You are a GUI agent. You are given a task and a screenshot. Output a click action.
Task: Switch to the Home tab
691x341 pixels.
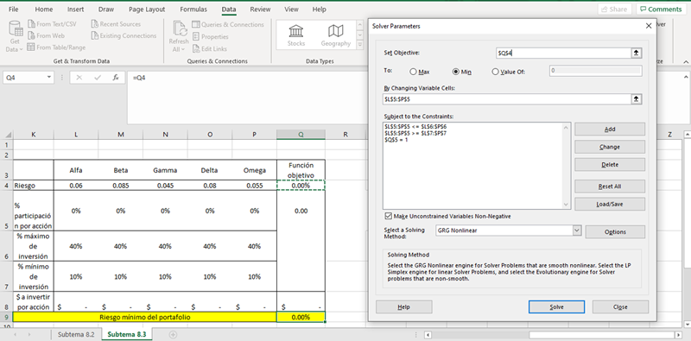(x=44, y=9)
